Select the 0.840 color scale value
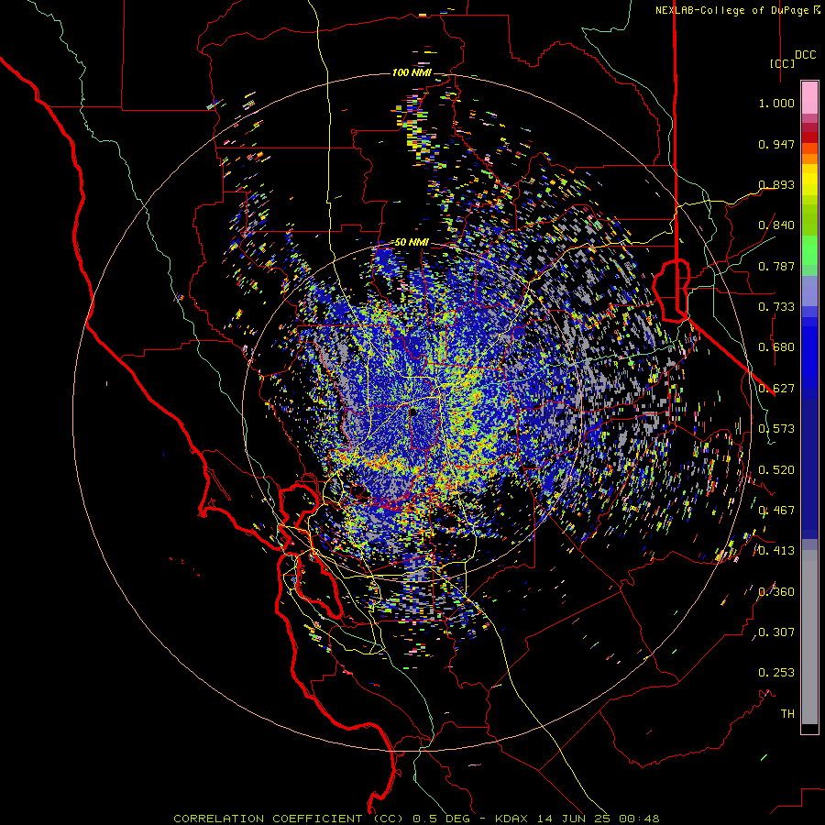The image size is (825, 825). tap(776, 225)
